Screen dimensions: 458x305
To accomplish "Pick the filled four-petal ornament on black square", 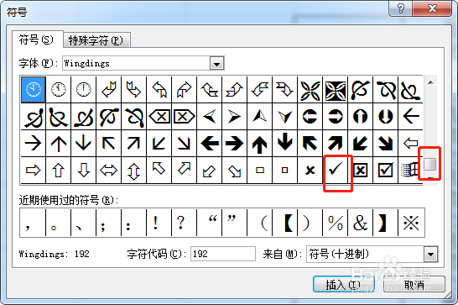I will tap(336, 90).
